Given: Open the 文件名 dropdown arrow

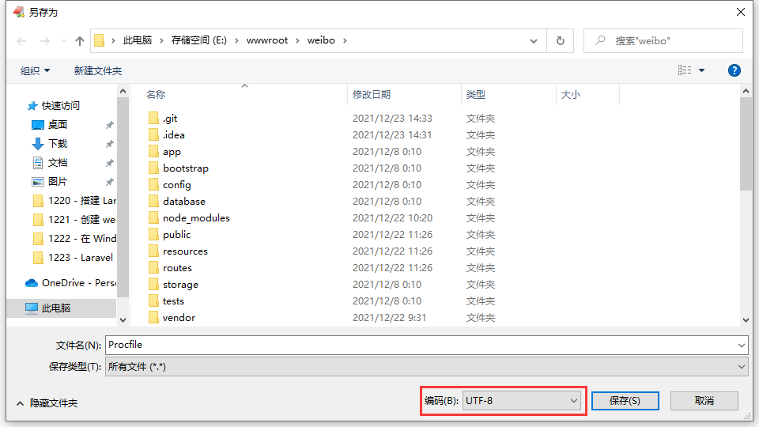Looking at the screenshot, I should click(x=741, y=346).
